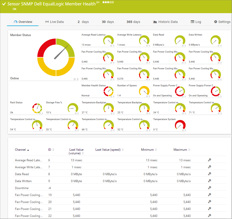Sort the table by Channel column arrow
The width and height of the screenshot is (232, 219).
[28, 150]
